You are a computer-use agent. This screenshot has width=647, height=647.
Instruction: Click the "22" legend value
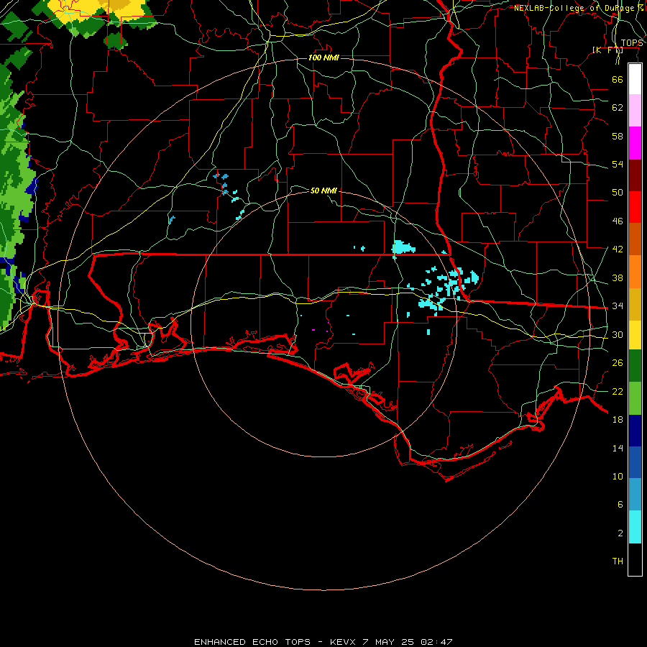pos(618,391)
